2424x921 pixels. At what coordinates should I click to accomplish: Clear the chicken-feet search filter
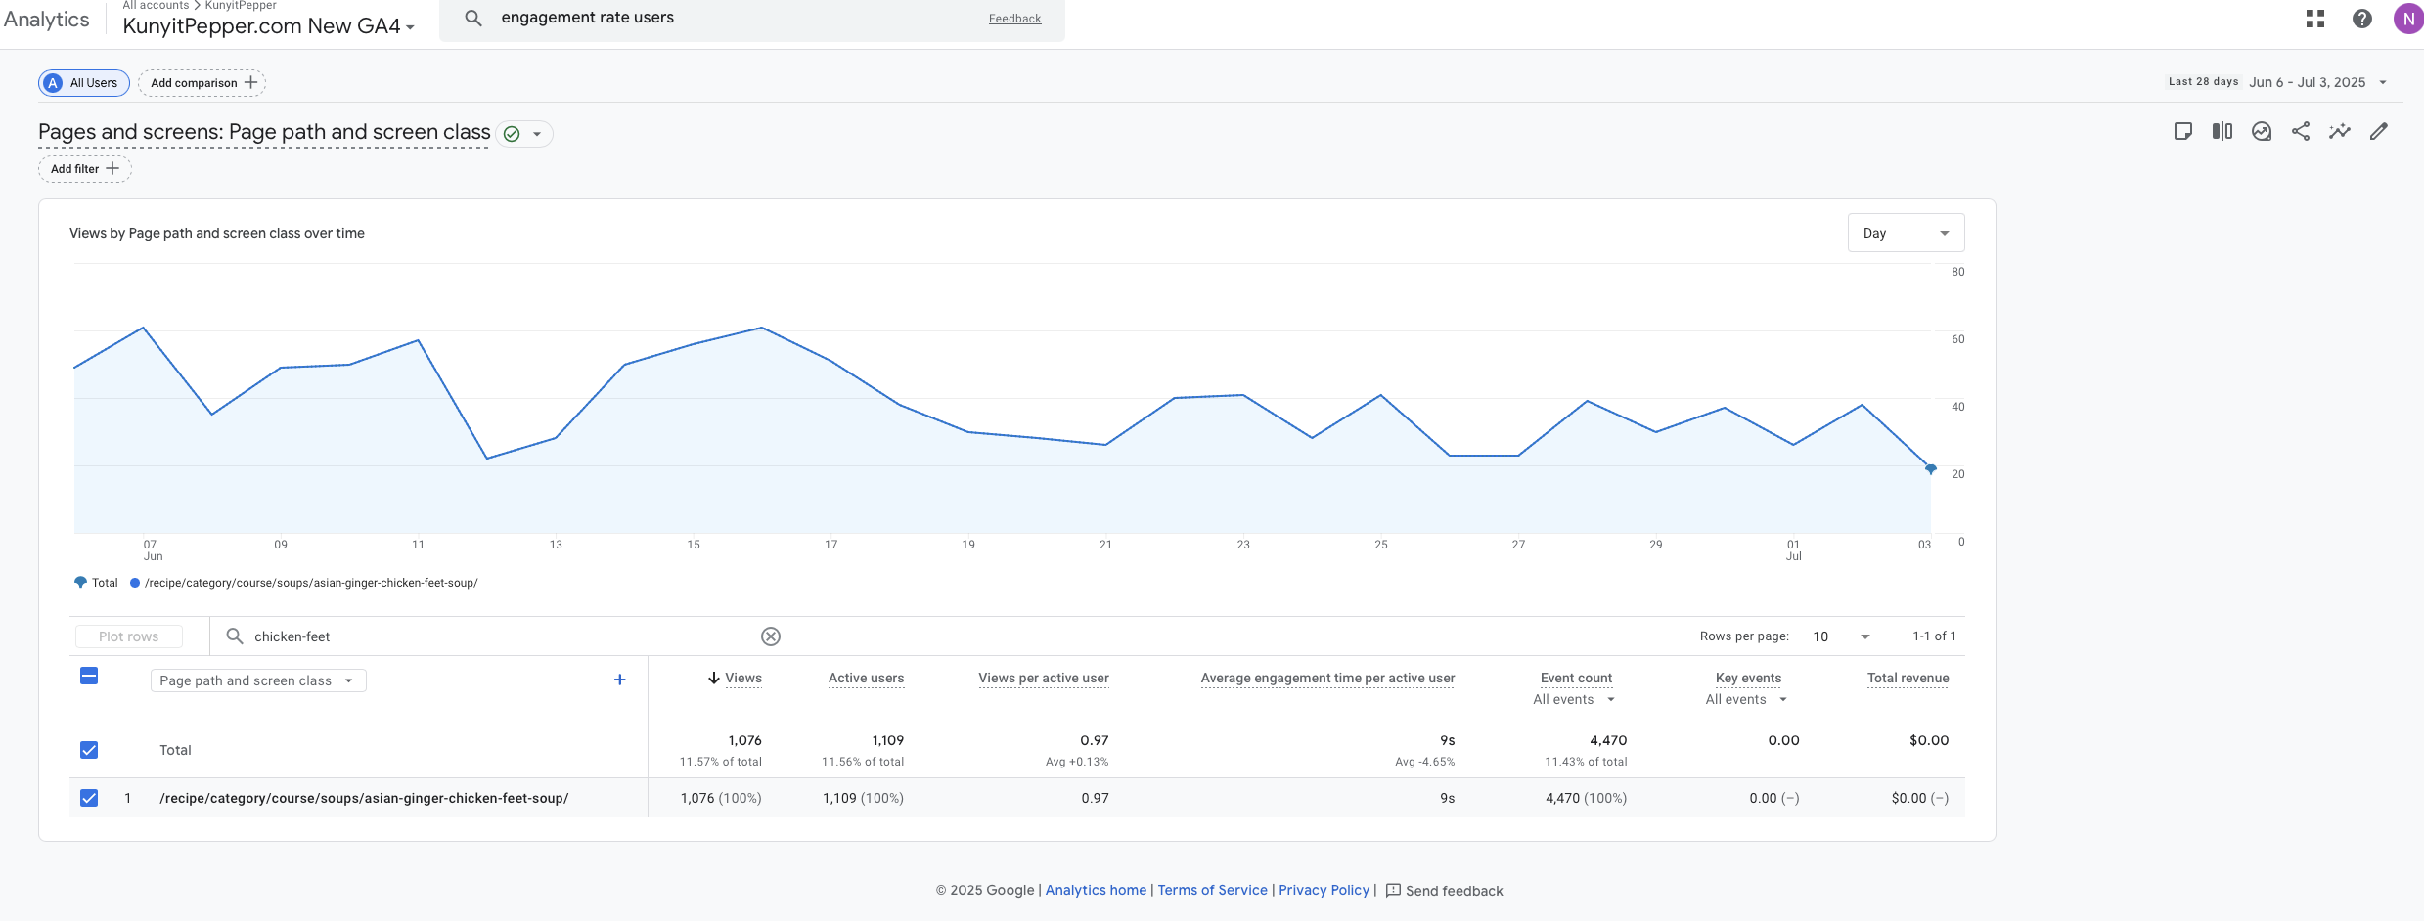(x=771, y=636)
